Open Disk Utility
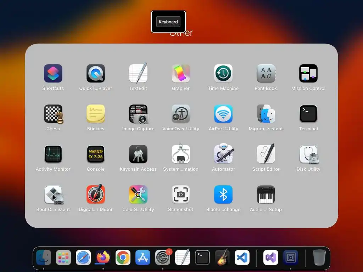 [x=308, y=154]
